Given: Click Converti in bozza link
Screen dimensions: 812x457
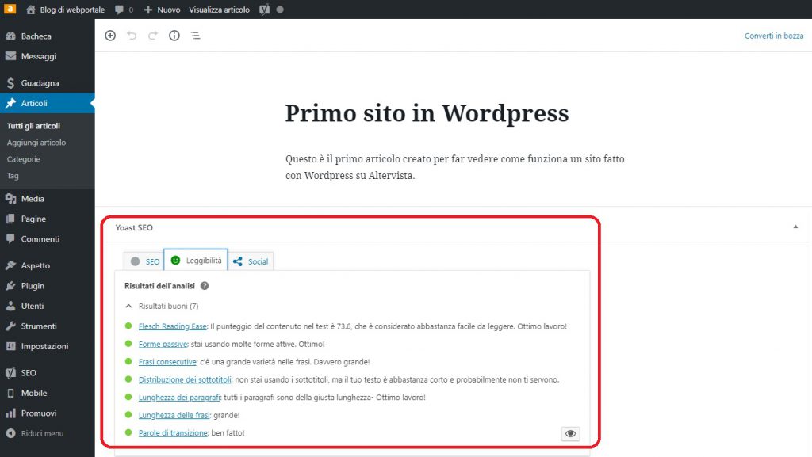Looking at the screenshot, I should pyautogui.click(x=773, y=36).
